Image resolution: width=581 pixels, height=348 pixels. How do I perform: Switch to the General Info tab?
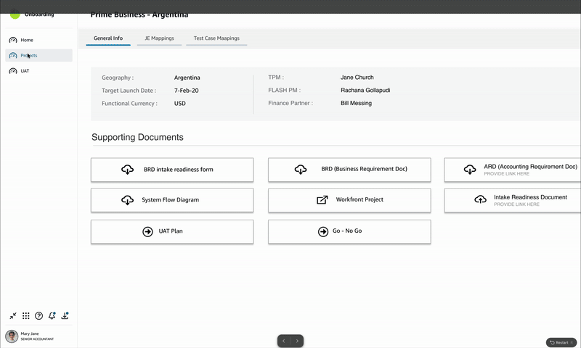[108, 38]
